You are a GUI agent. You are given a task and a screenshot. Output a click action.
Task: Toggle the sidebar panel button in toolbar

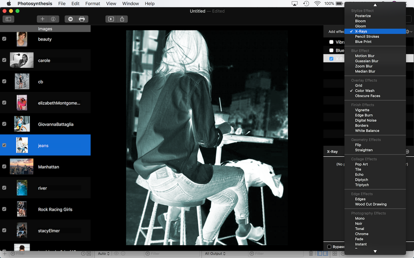point(8,19)
